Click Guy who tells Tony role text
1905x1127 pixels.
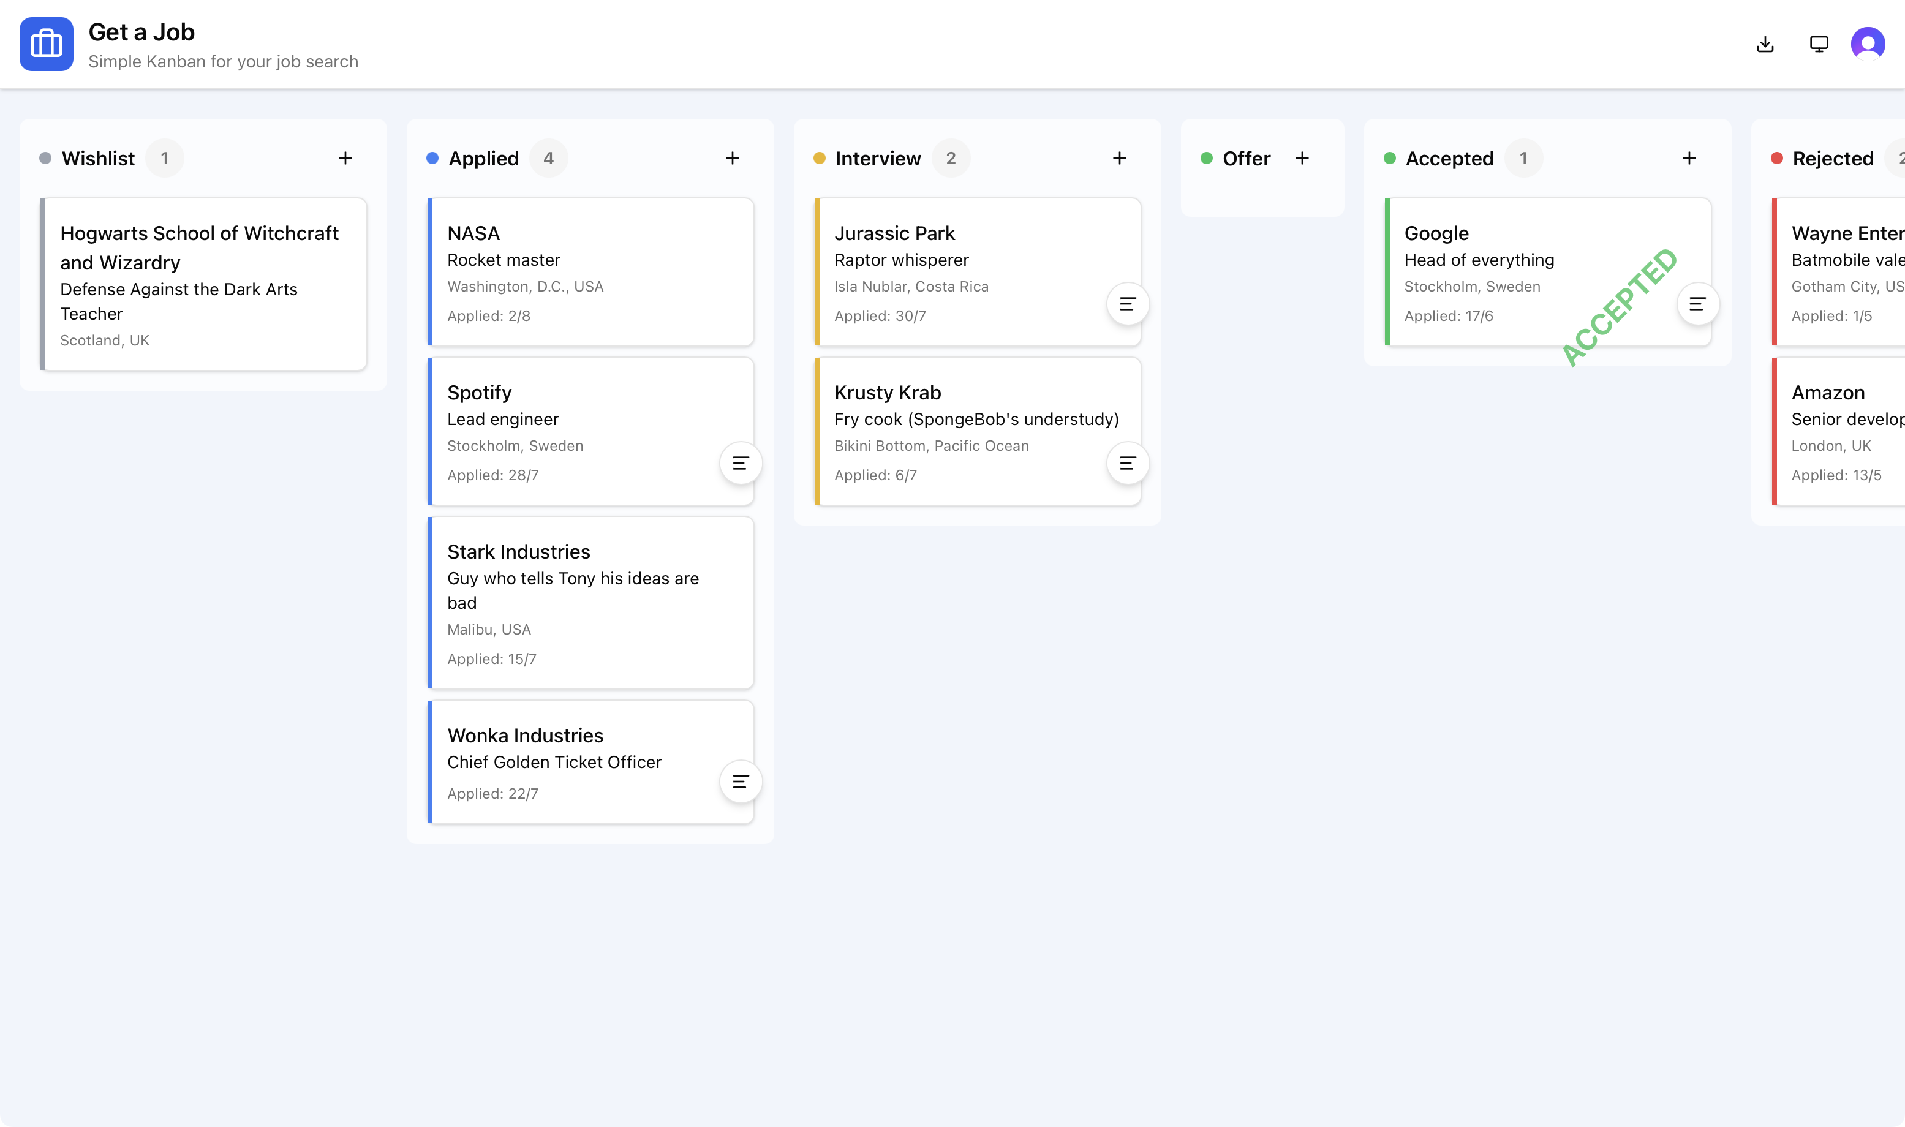click(573, 590)
